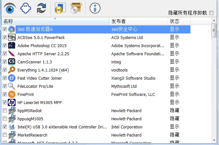Click the scrollbar up arrow button

214,21
